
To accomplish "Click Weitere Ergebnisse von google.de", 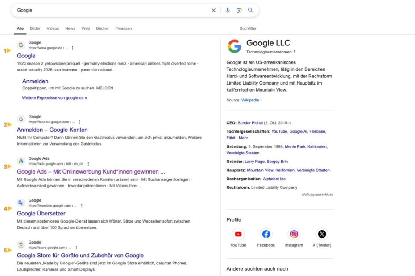I will click(x=54, y=98).
